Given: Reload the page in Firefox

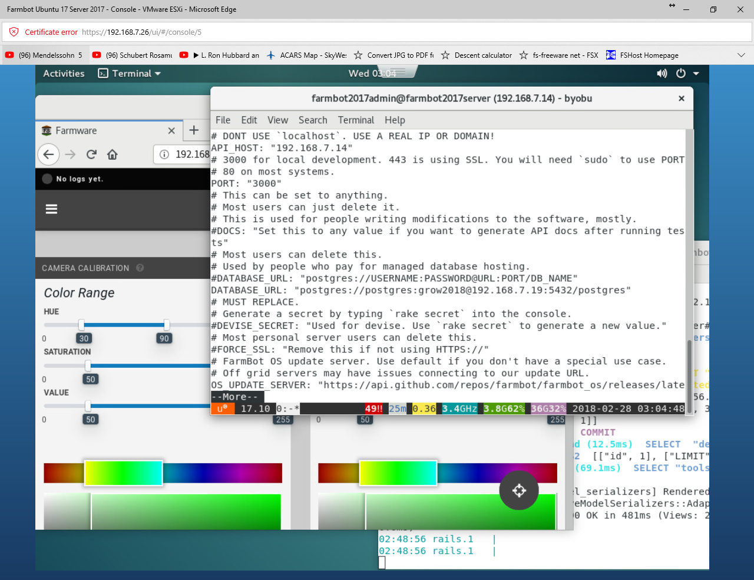Looking at the screenshot, I should click(91, 154).
